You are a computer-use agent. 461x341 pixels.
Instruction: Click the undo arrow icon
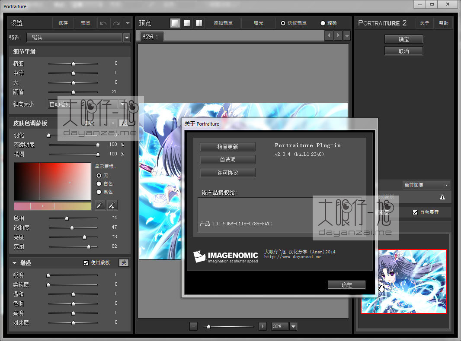point(103,23)
